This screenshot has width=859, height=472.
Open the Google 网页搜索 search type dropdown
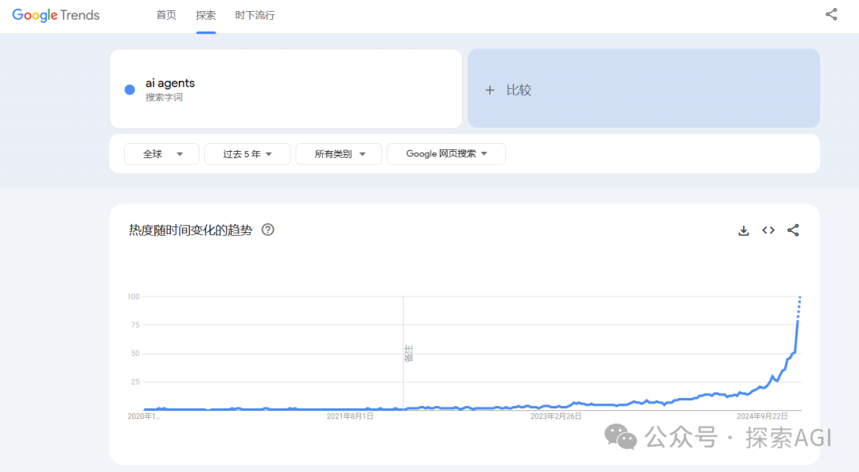pos(446,153)
